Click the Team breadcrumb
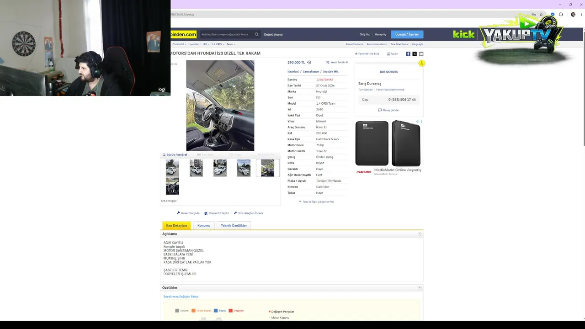This screenshot has width=585, height=329. pos(229,44)
